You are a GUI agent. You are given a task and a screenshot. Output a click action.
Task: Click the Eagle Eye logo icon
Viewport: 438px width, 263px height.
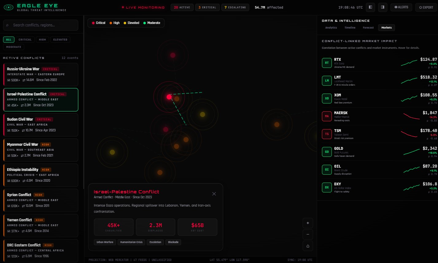point(8,7)
